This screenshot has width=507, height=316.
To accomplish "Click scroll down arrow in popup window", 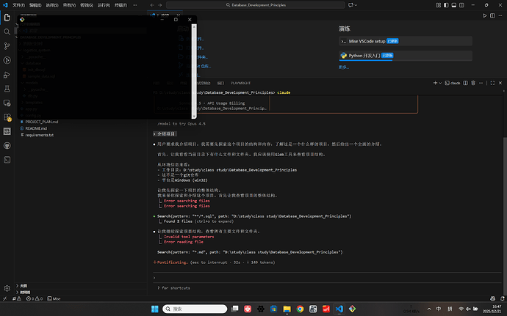I will click(x=194, y=116).
